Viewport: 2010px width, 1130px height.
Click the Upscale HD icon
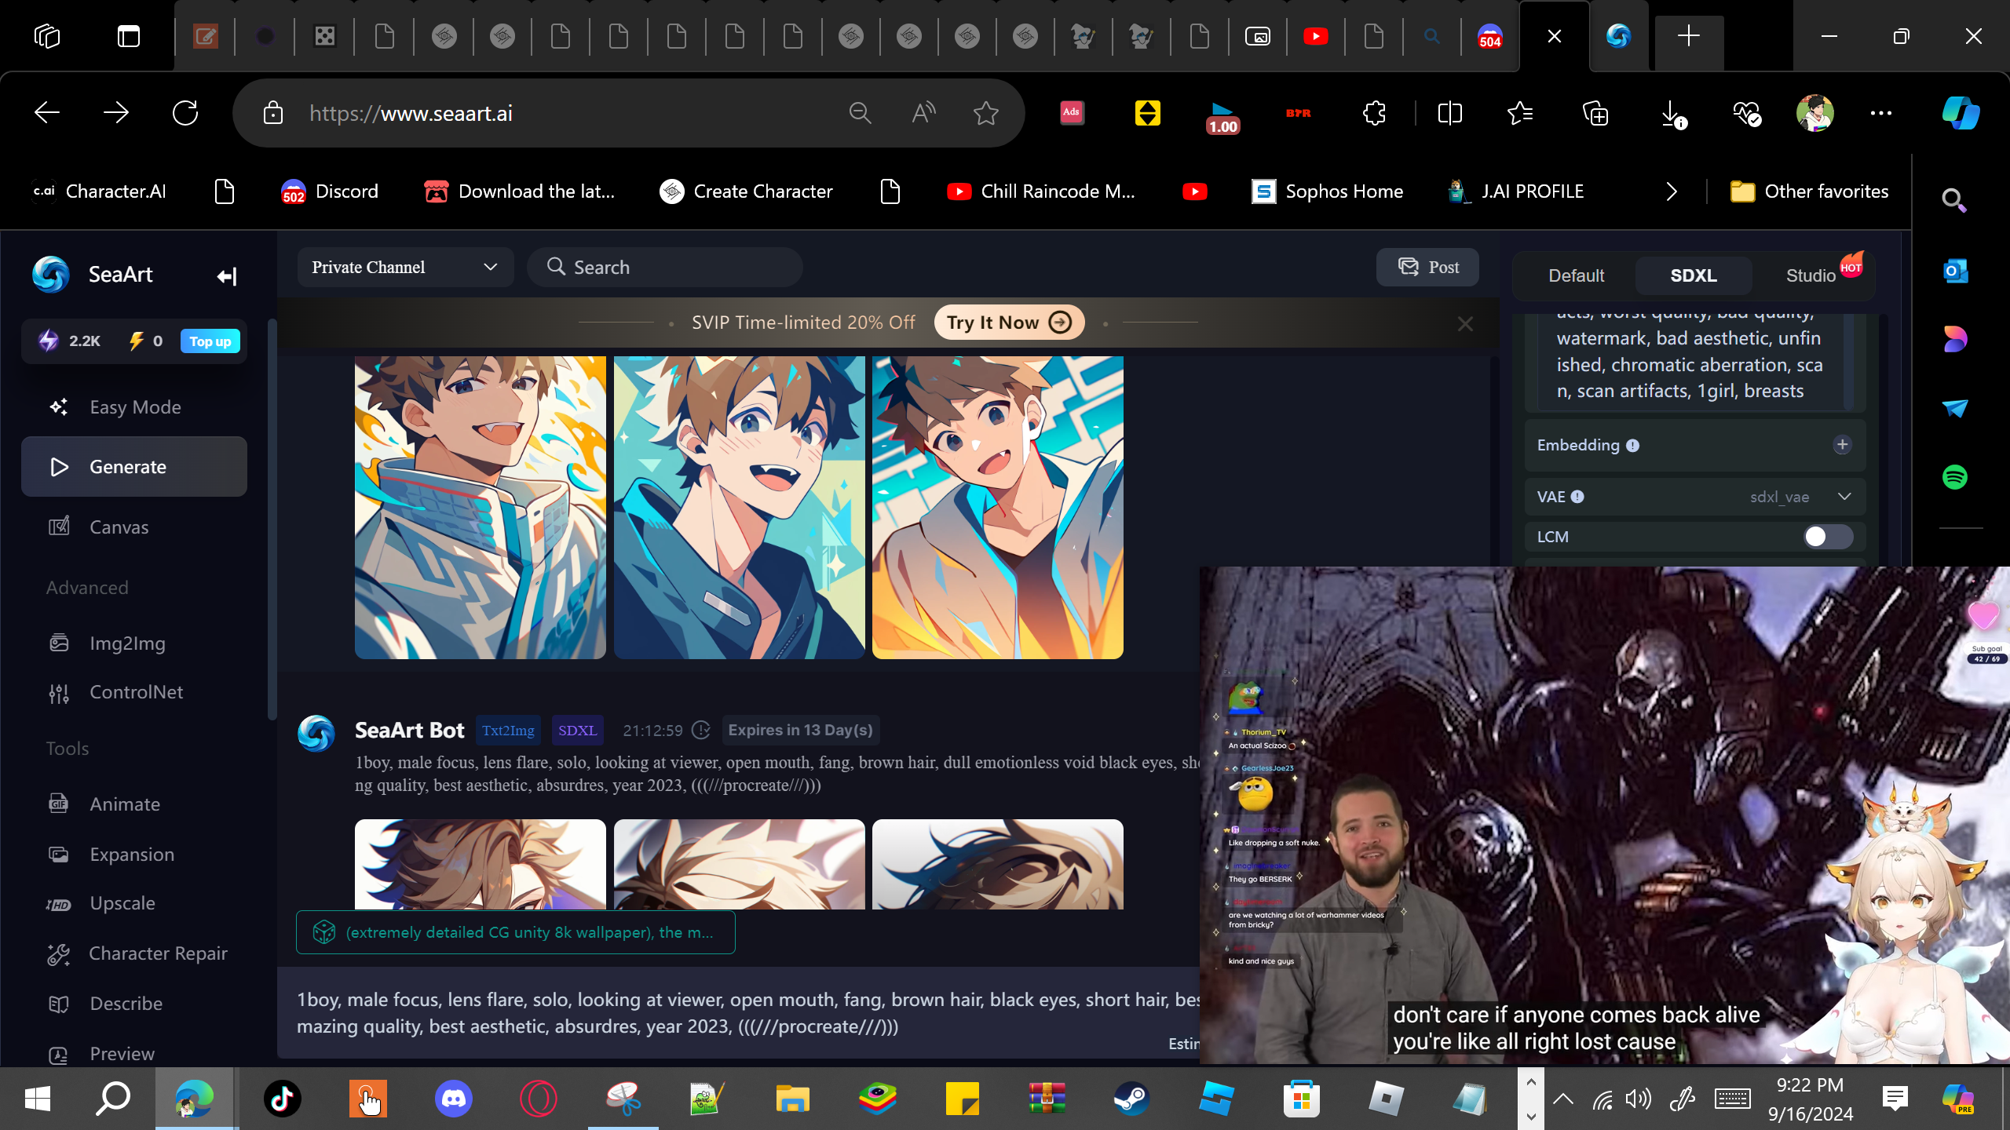coord(59,904)
